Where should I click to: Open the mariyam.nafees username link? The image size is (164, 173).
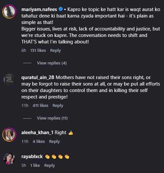(39, 9)
